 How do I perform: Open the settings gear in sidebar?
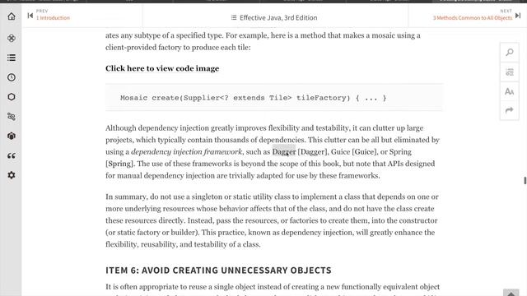[11, 175]
